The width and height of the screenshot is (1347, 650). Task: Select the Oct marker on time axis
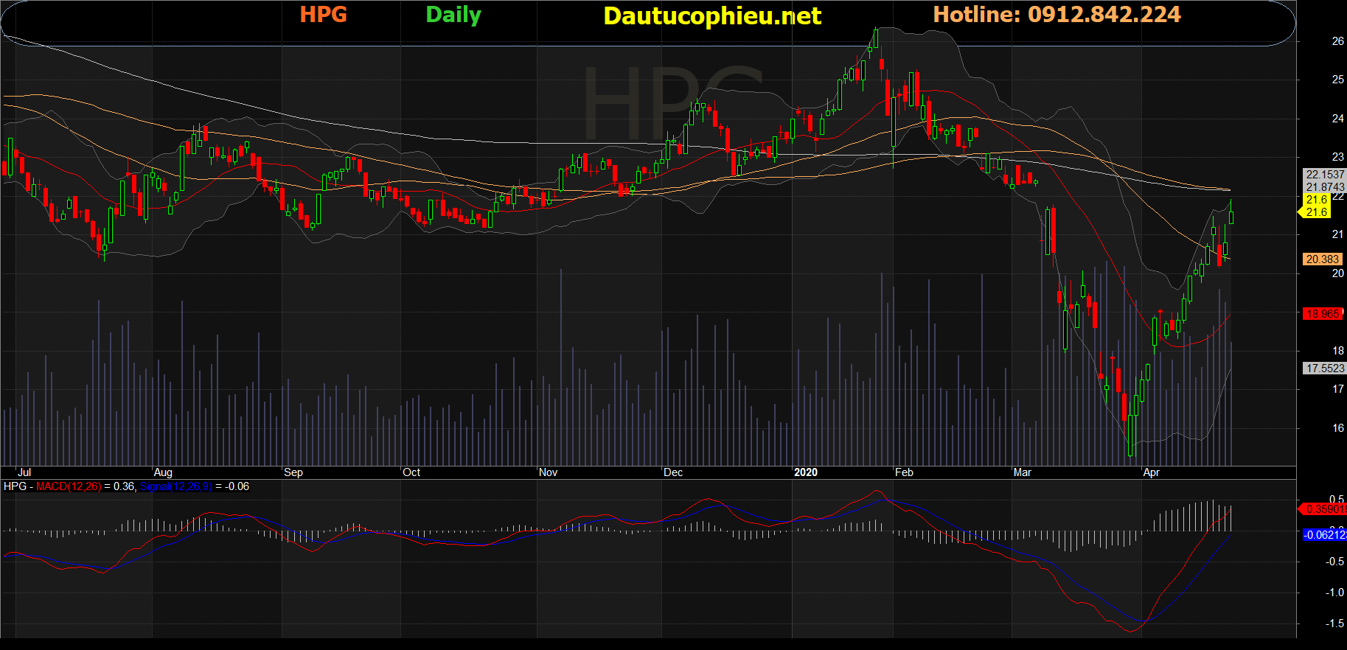(411, 472)
